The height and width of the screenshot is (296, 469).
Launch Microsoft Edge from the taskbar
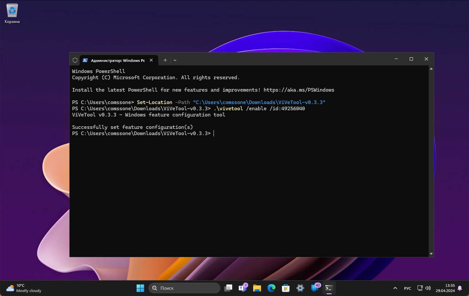coord(271,288)
